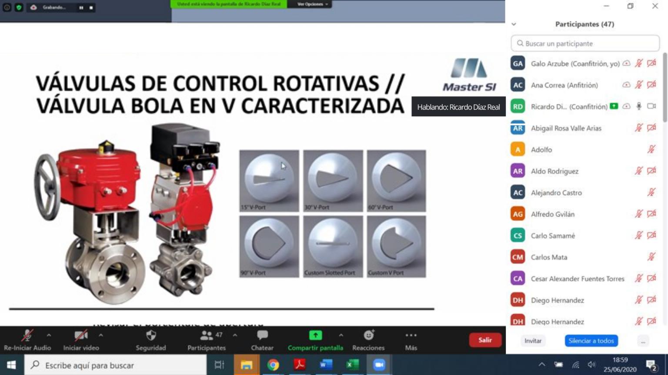This screenshot has width=668, height=375.
Task: Expand audio options arrow beside microphone
Action: point(49,335)
